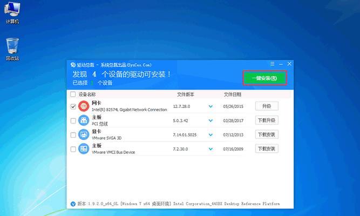Click the PCI 总线 motherboard icon

84,120
